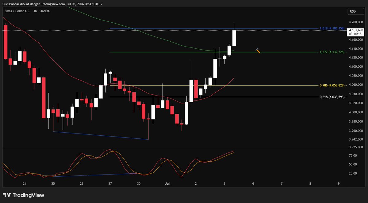Click the 4.000,000 price axis label
Screen dimensions: 368x203
click(356, 112)
